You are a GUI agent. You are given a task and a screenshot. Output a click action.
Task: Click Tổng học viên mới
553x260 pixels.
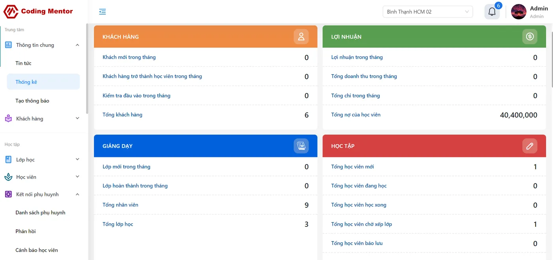pyautogui.click(x=352, y=166)
